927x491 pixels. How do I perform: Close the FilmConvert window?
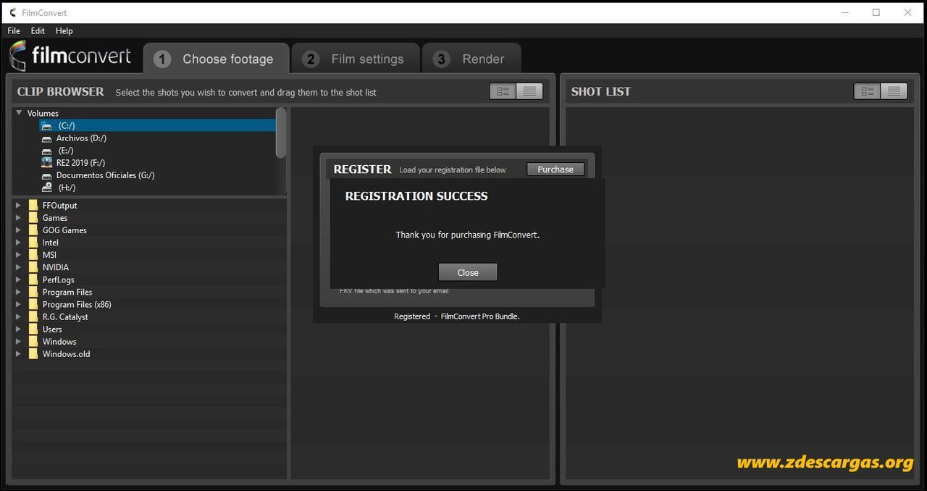pos(908,12)
